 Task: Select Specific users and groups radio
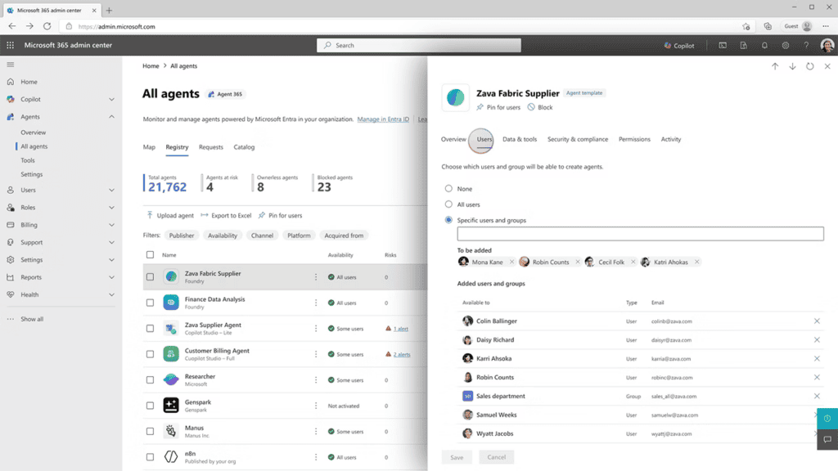(448, 220)
